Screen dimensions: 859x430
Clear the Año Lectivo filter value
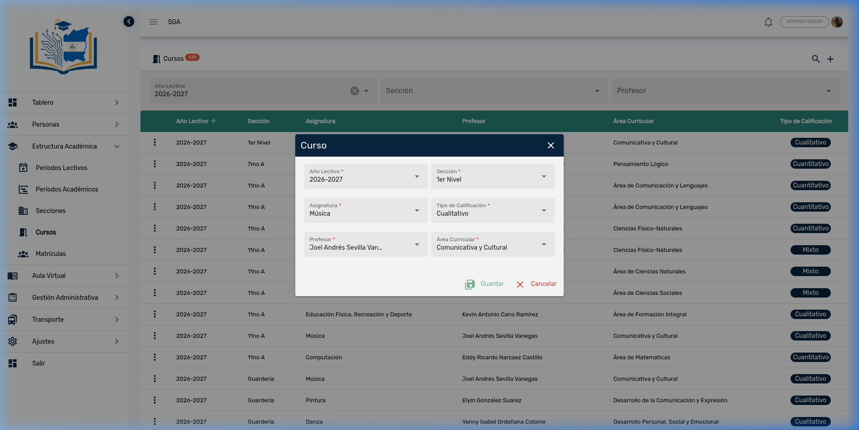click(354, 91)
